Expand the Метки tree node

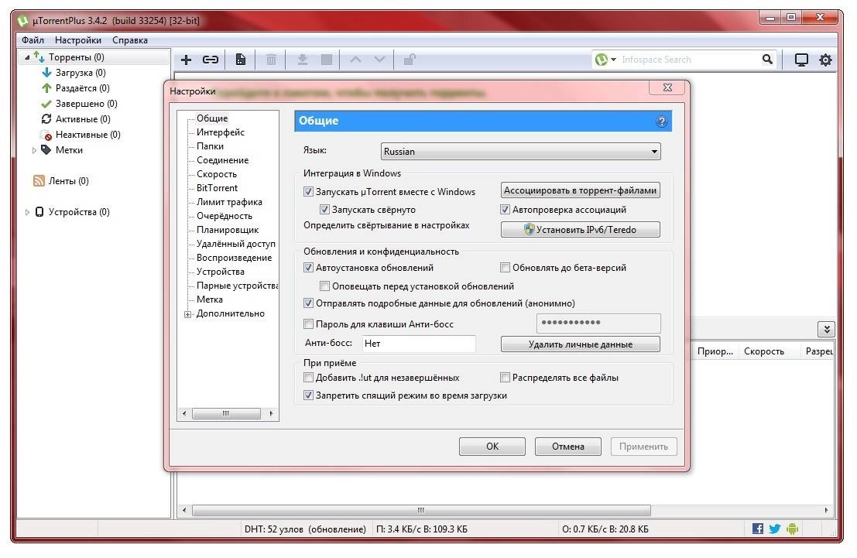pos(34,150)
